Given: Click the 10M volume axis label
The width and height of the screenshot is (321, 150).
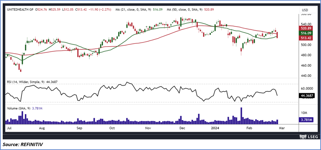Looking at the screenshot, I should pos(304,113).
